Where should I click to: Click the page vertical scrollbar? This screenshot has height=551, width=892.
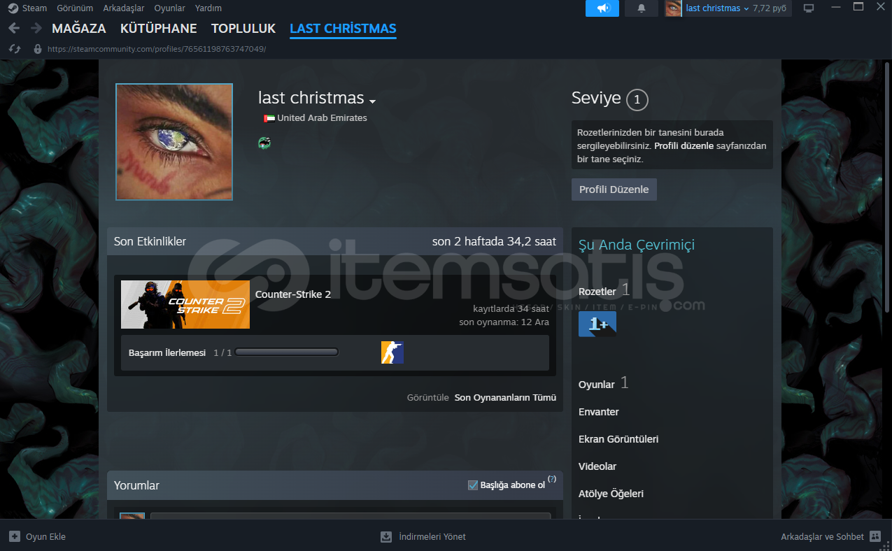coord(888,187)
